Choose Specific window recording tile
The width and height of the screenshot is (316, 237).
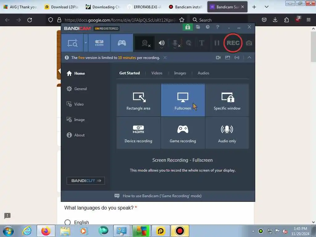pos(227,100)
